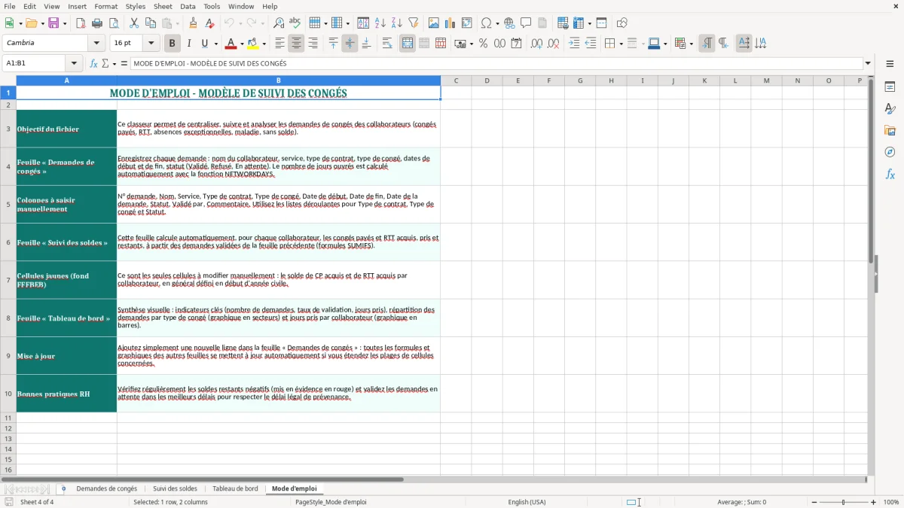Insert an image via toolbar icon
Screen dimensions: 904x508
[x=434, y=23]
